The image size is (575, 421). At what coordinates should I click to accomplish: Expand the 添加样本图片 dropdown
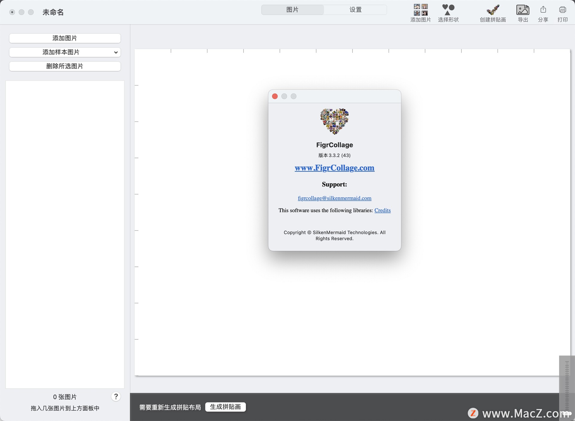(65, 52)
